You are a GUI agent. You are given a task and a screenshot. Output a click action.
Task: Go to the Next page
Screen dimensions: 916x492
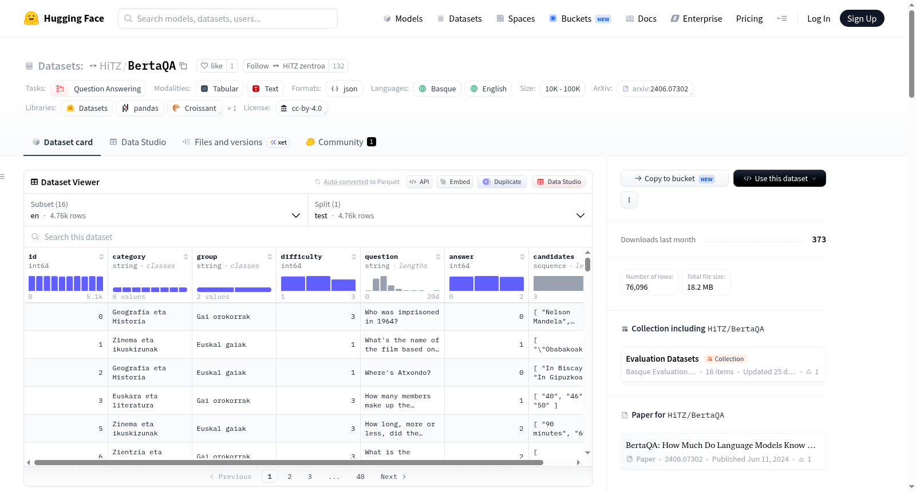(393, 477)
